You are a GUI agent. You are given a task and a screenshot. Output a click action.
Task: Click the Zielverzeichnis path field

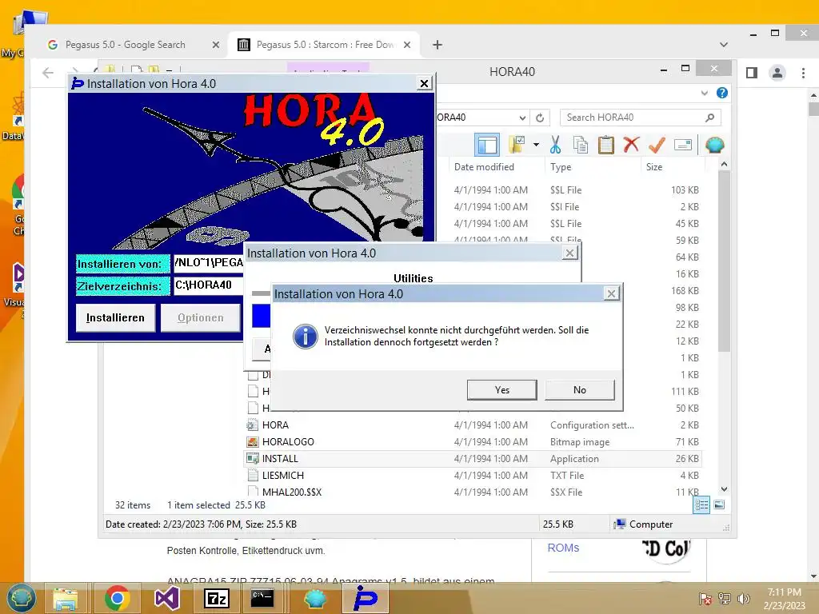click(209, 285)
